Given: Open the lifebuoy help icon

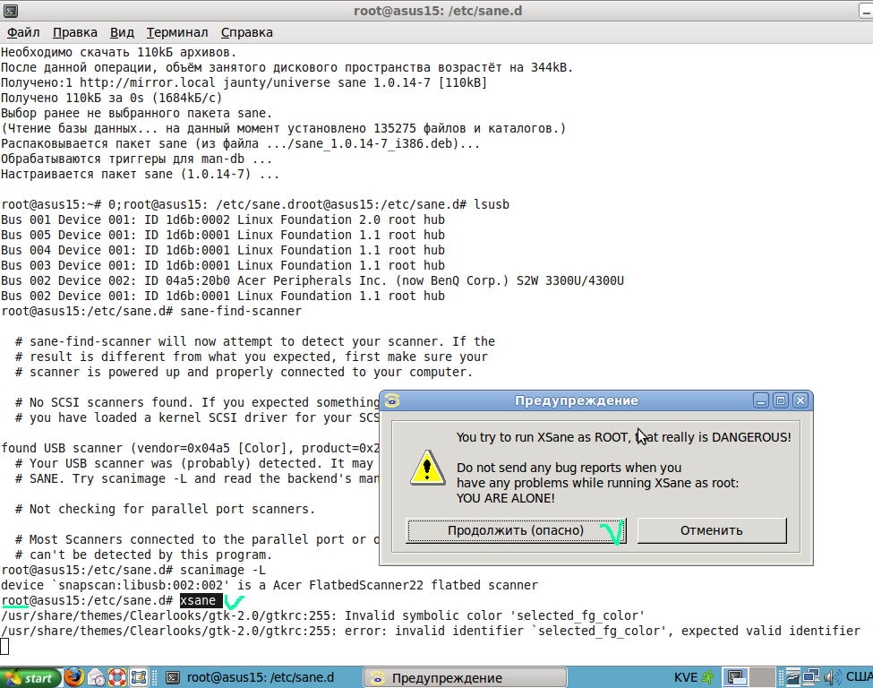Looking at the screenshot, I should point(117,678).
